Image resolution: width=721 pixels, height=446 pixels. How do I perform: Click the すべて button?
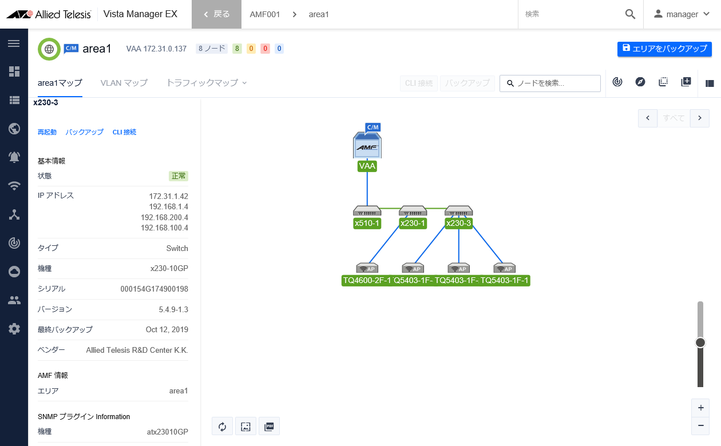click(674, 118)
